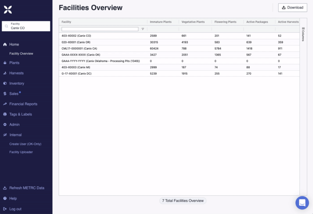Open the Harvests section
Screen dimensions: 313x214
point(16,73)
